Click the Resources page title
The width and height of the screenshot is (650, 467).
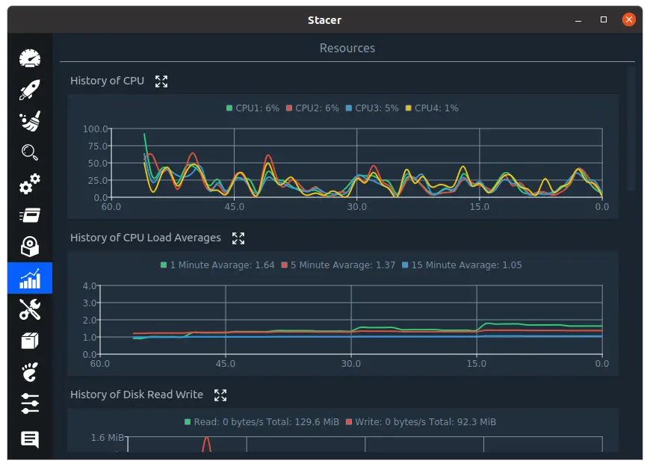347,48
